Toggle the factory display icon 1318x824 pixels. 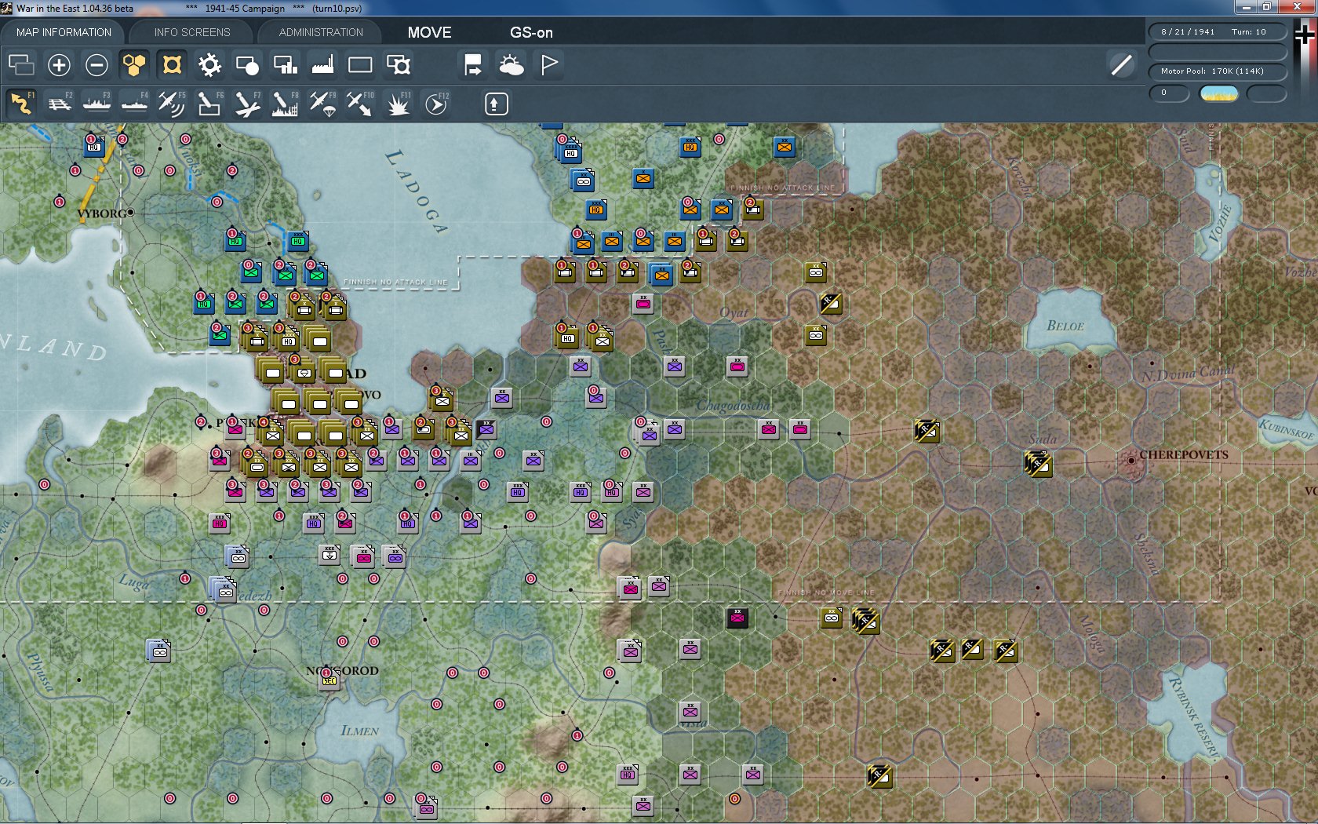322,64
